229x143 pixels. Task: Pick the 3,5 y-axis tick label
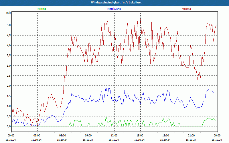tap(9, 55)
